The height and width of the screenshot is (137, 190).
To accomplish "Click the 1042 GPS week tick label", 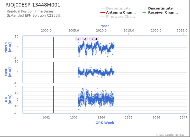I will (x=46, y=117).
